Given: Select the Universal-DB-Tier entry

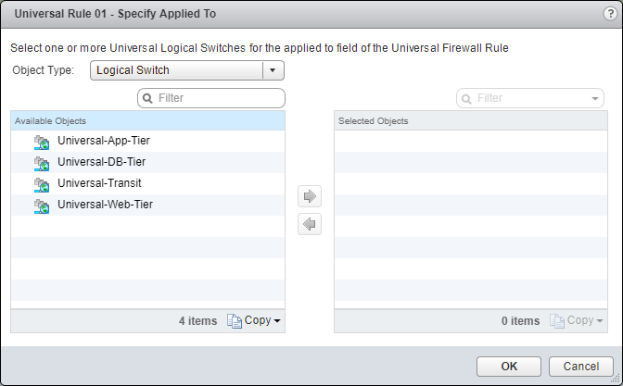Looking at the screenshot, I should pyautogui.click(x=101, y=163).
